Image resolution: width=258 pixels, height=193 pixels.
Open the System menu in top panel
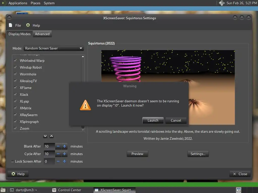[x=49, y=3]
